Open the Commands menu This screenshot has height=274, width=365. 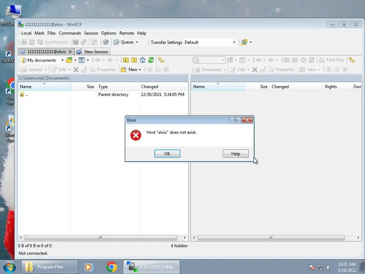tap(70, 33)
